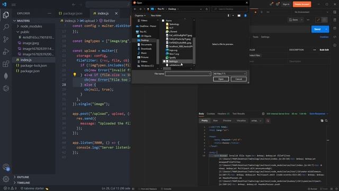339x191 pixels.
Task: Open the Cookies response tab
Action: point(211,114)
